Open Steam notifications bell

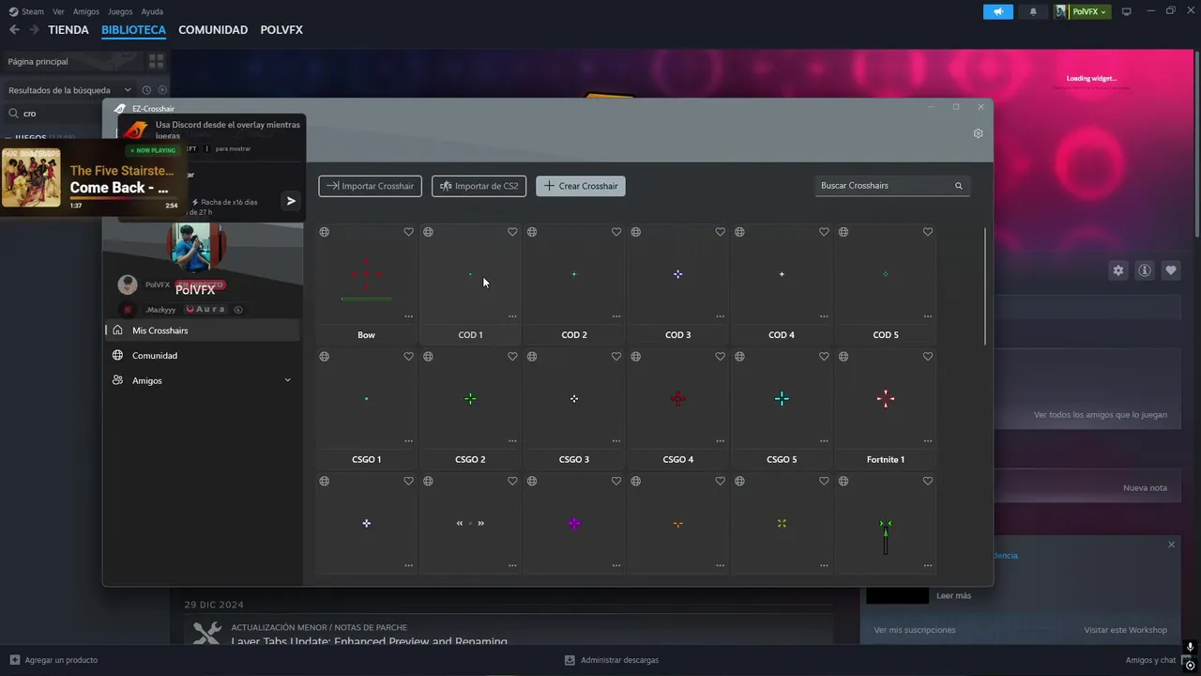coord(1033,11)
